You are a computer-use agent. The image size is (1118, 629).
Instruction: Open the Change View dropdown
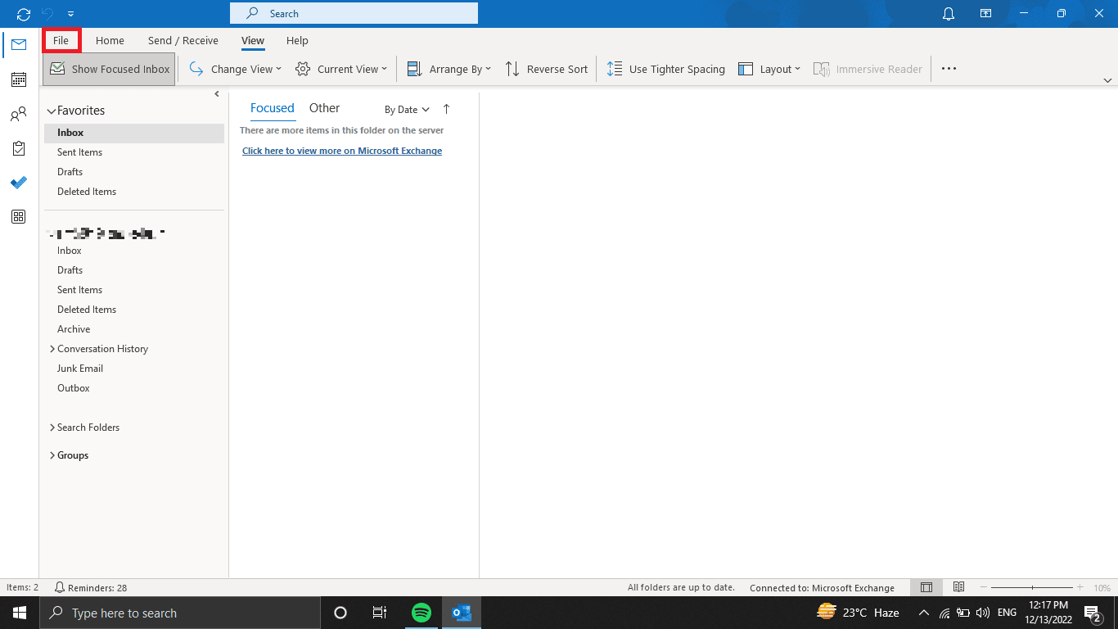234,69
